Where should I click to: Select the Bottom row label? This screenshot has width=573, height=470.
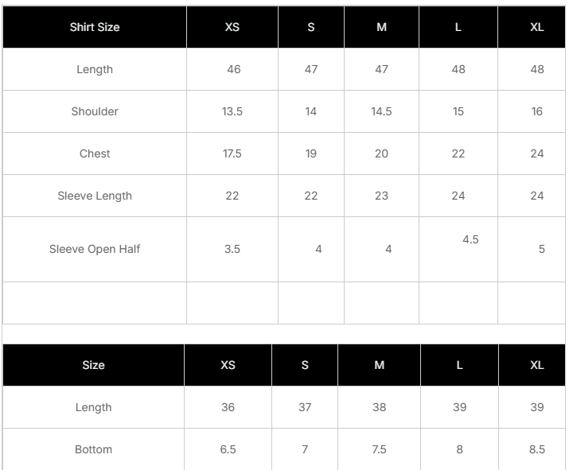[x=93, y=449]
